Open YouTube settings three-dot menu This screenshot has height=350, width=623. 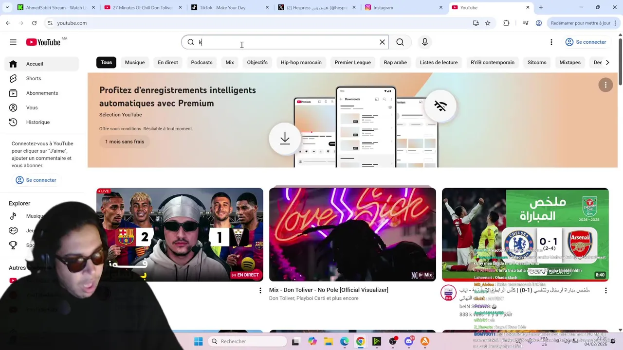click(551, 42)
